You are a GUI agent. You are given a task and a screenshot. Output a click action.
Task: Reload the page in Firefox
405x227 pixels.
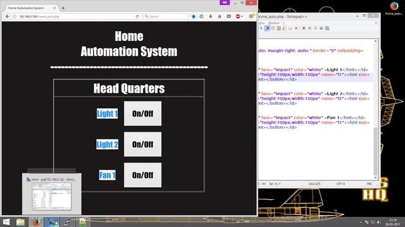click(137, 16)
